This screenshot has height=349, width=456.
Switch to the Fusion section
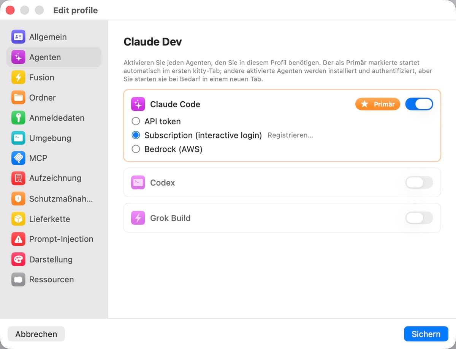[x=54, y=77]
